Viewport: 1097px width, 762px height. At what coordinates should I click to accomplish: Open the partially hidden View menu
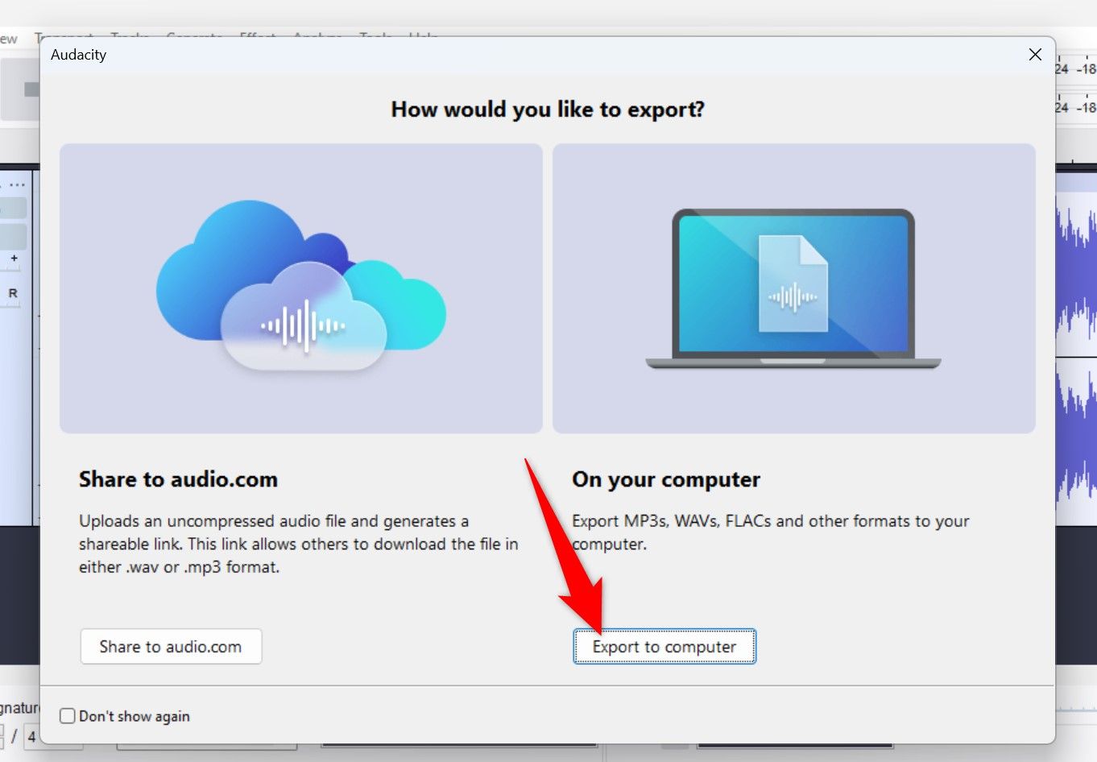(x=8, y=39)
